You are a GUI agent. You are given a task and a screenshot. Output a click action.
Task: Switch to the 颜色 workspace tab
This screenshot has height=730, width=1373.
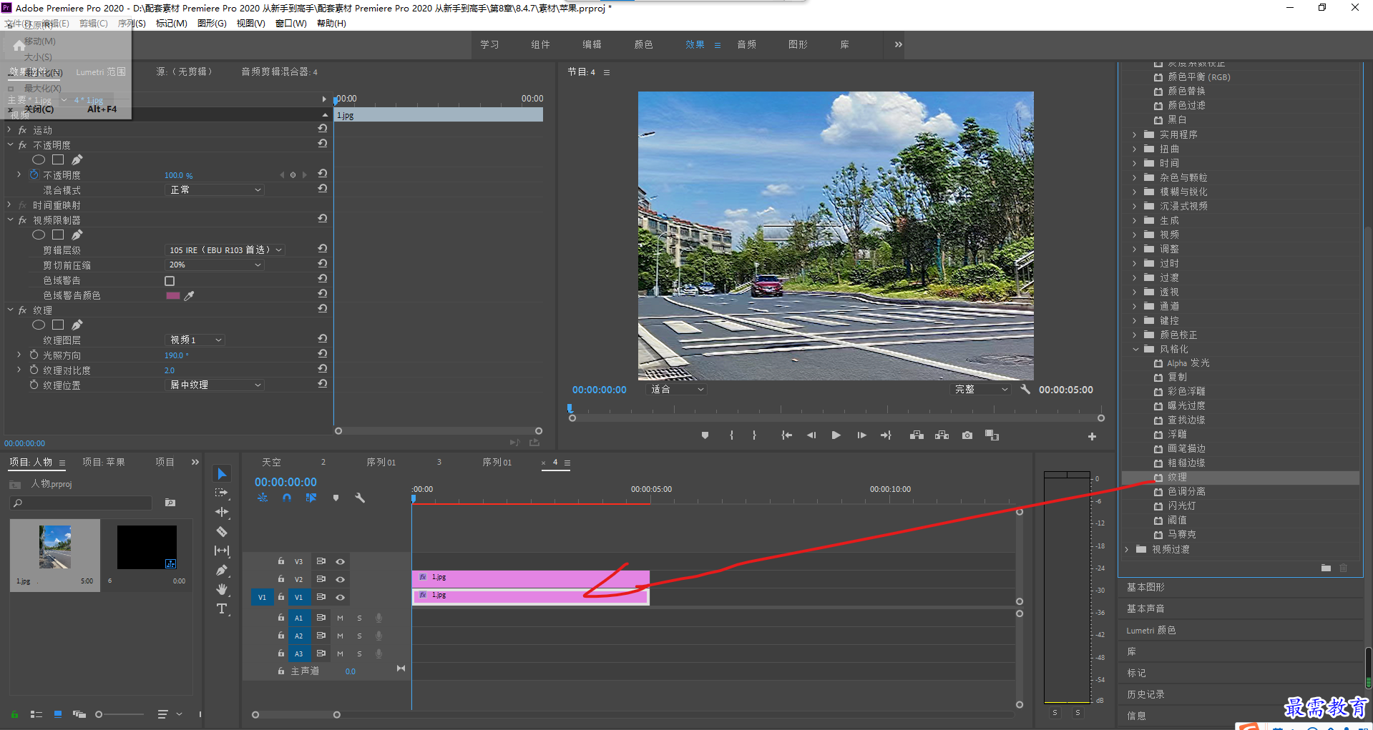[643, 44]
